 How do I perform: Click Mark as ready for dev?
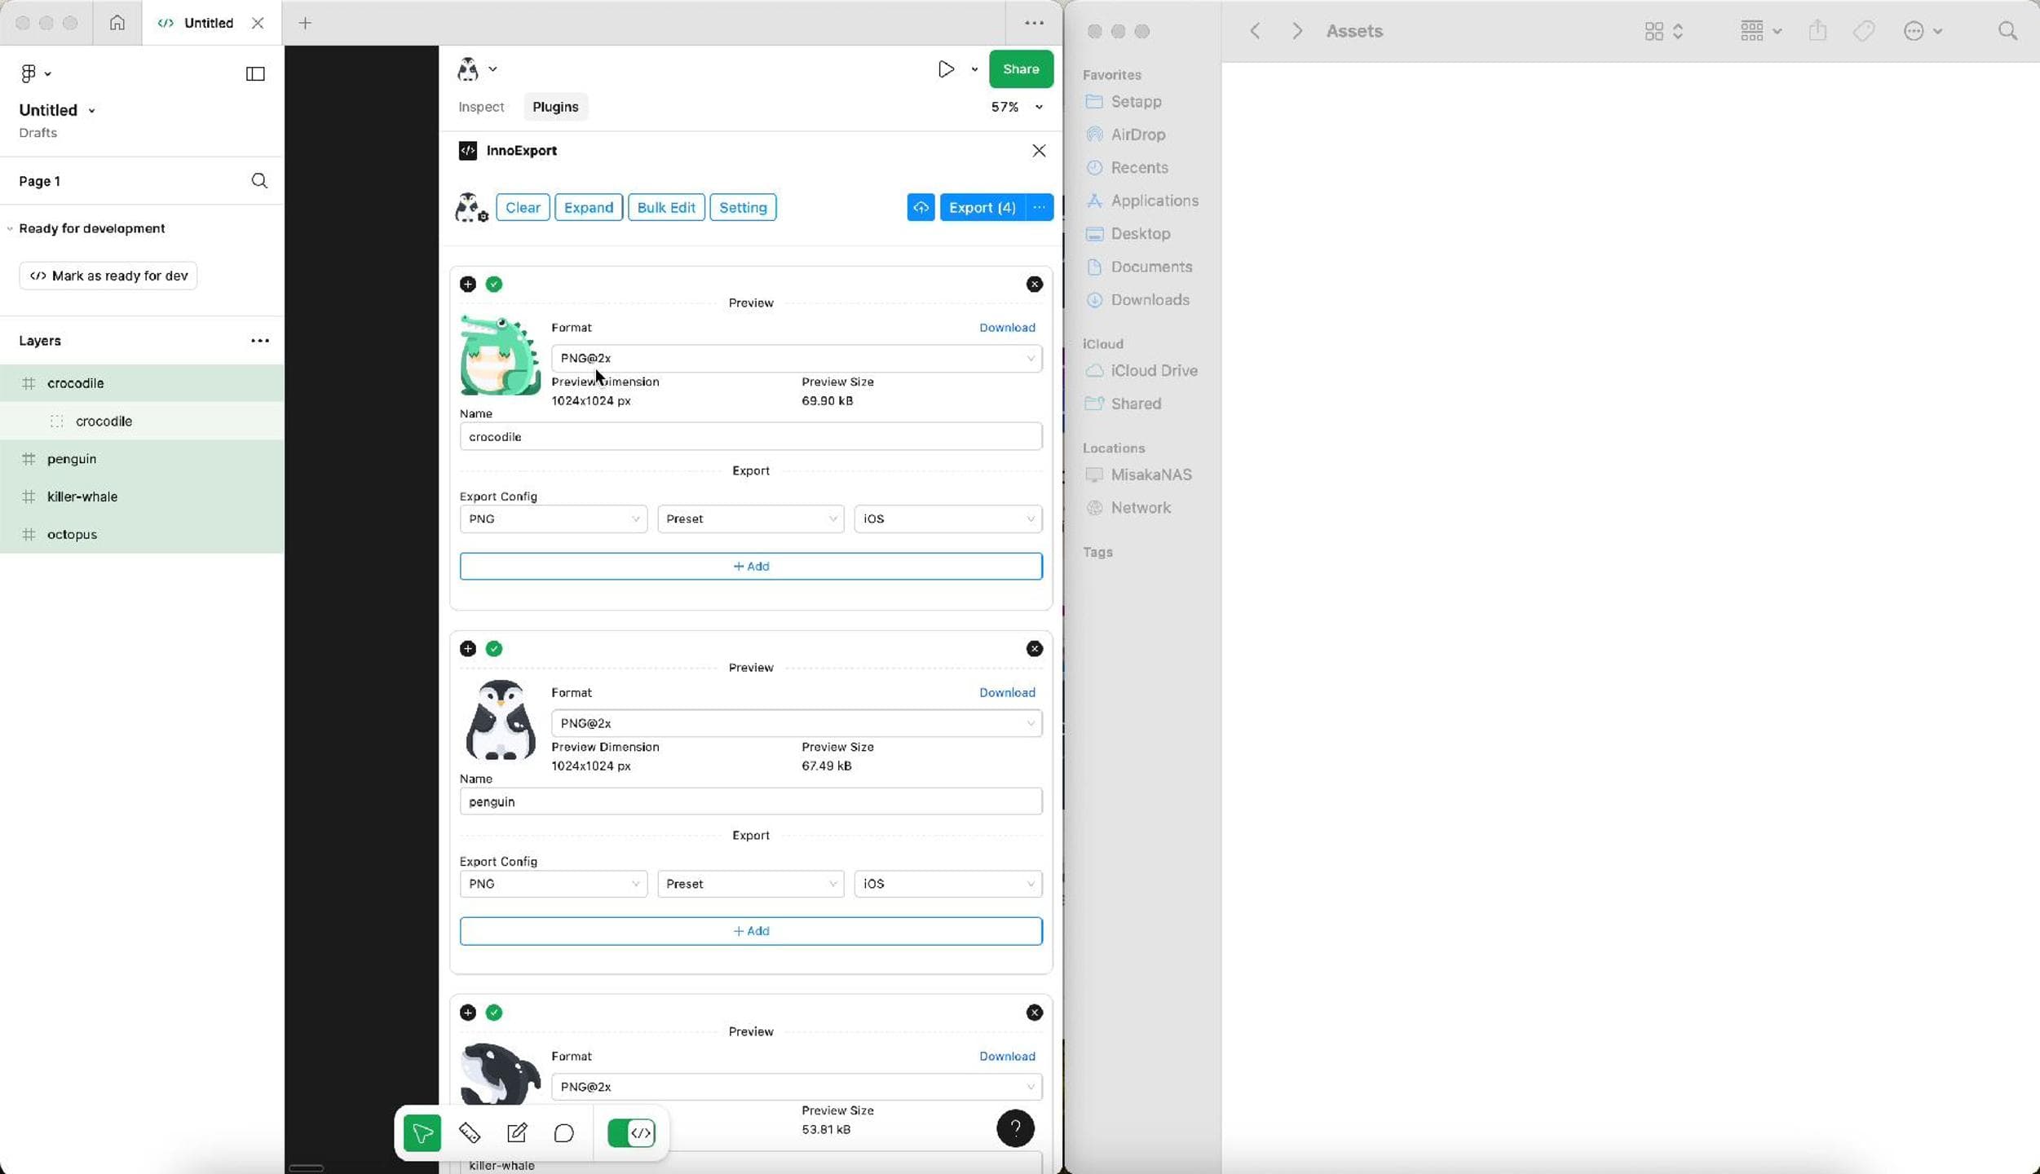pyautogui.click(x=108, y=276)
